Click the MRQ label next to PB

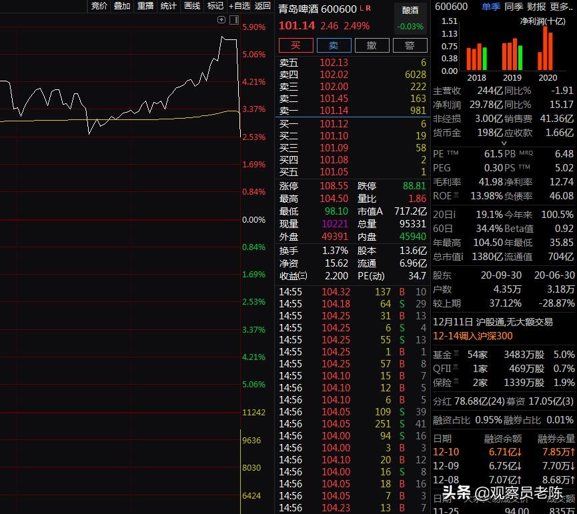tap(526, 153)
